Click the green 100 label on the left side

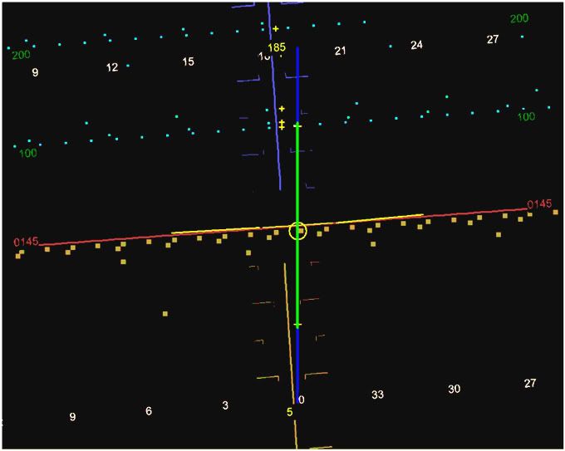27,154
